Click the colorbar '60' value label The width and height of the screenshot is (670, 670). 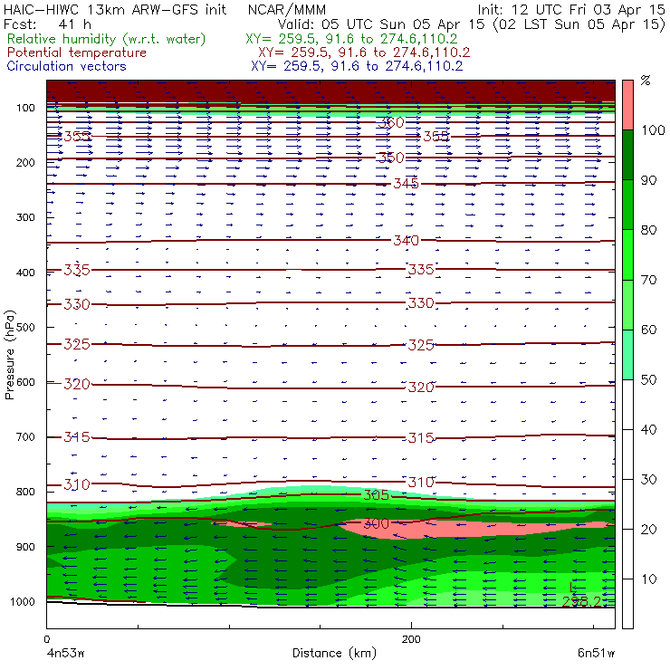(x=648, y=330)
